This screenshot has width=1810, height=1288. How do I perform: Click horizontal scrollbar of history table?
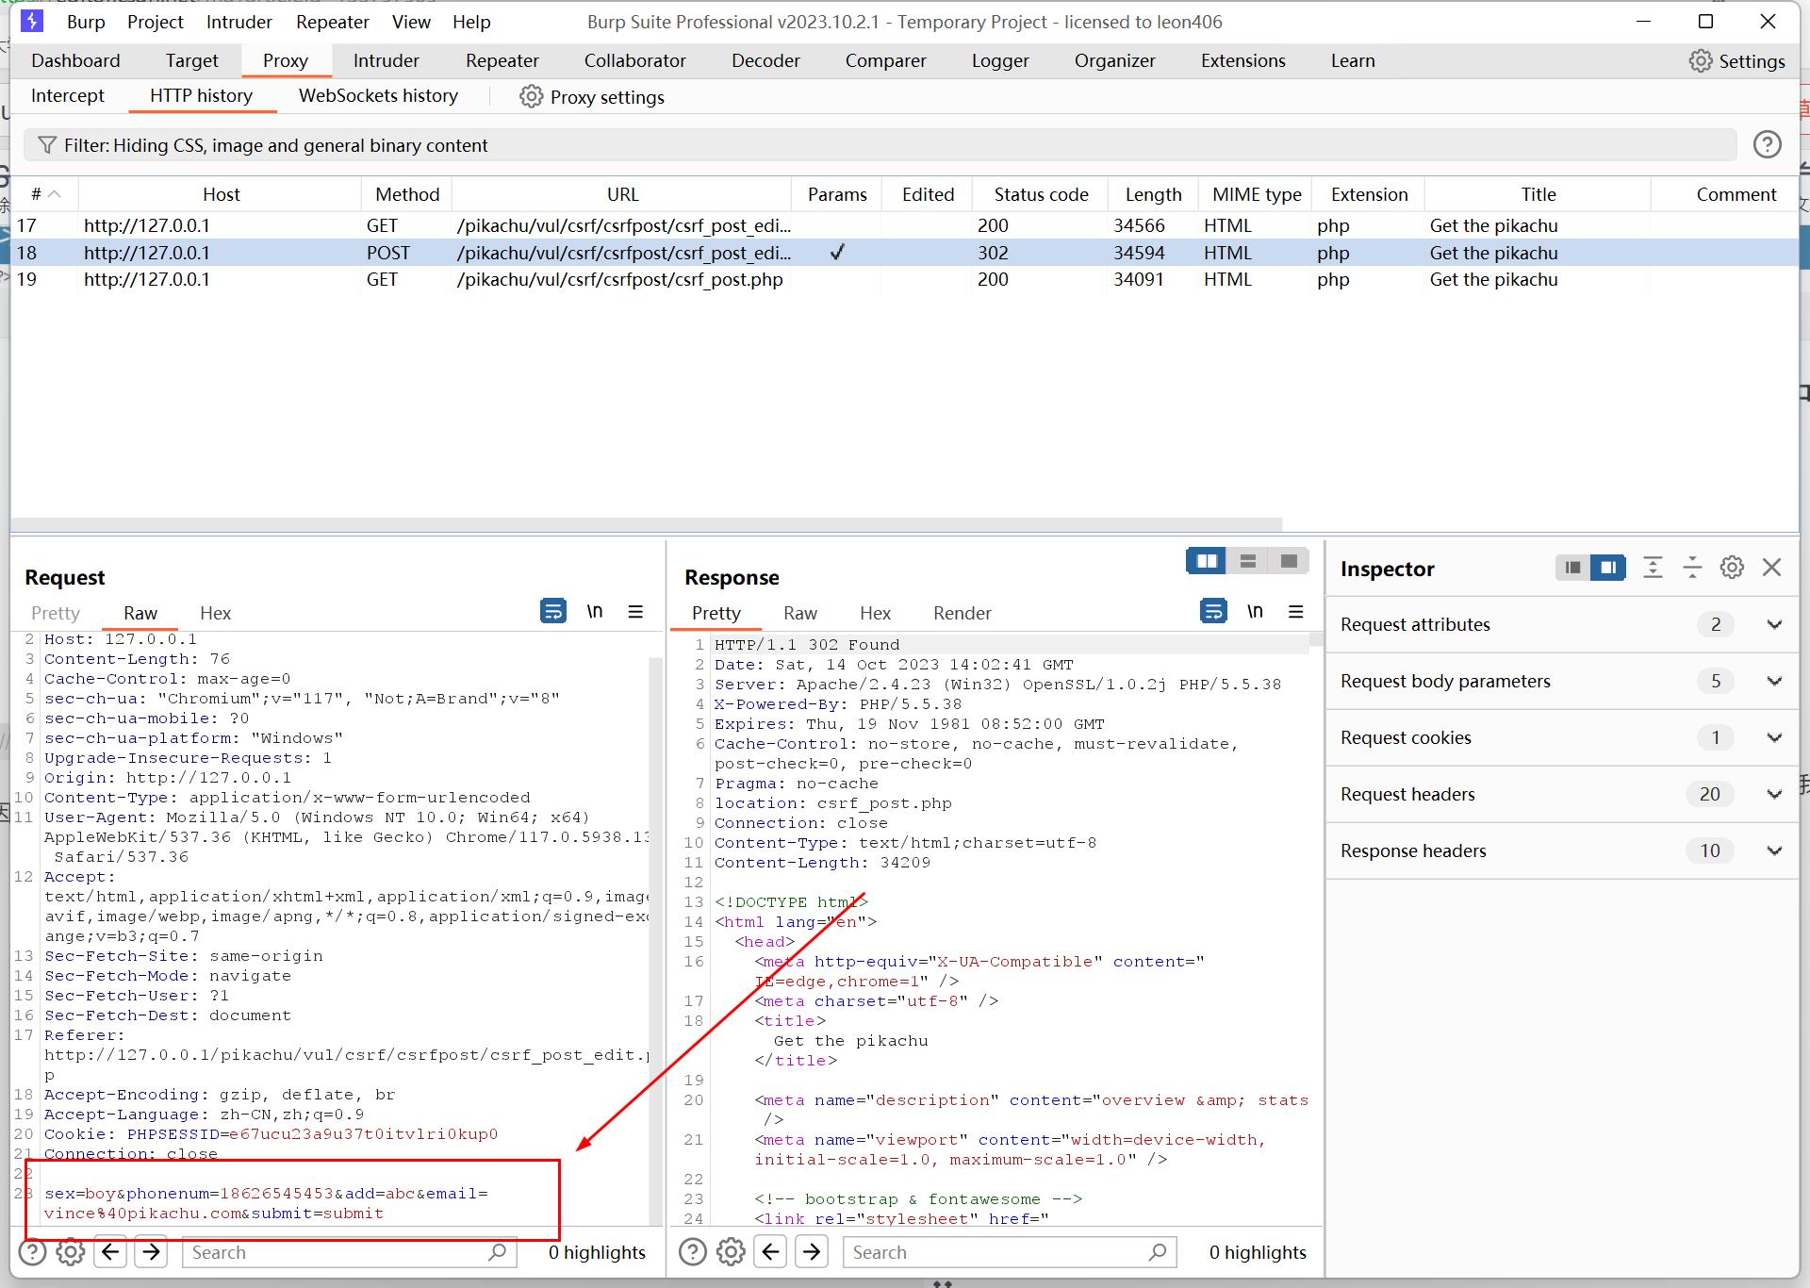coord(647,524)
